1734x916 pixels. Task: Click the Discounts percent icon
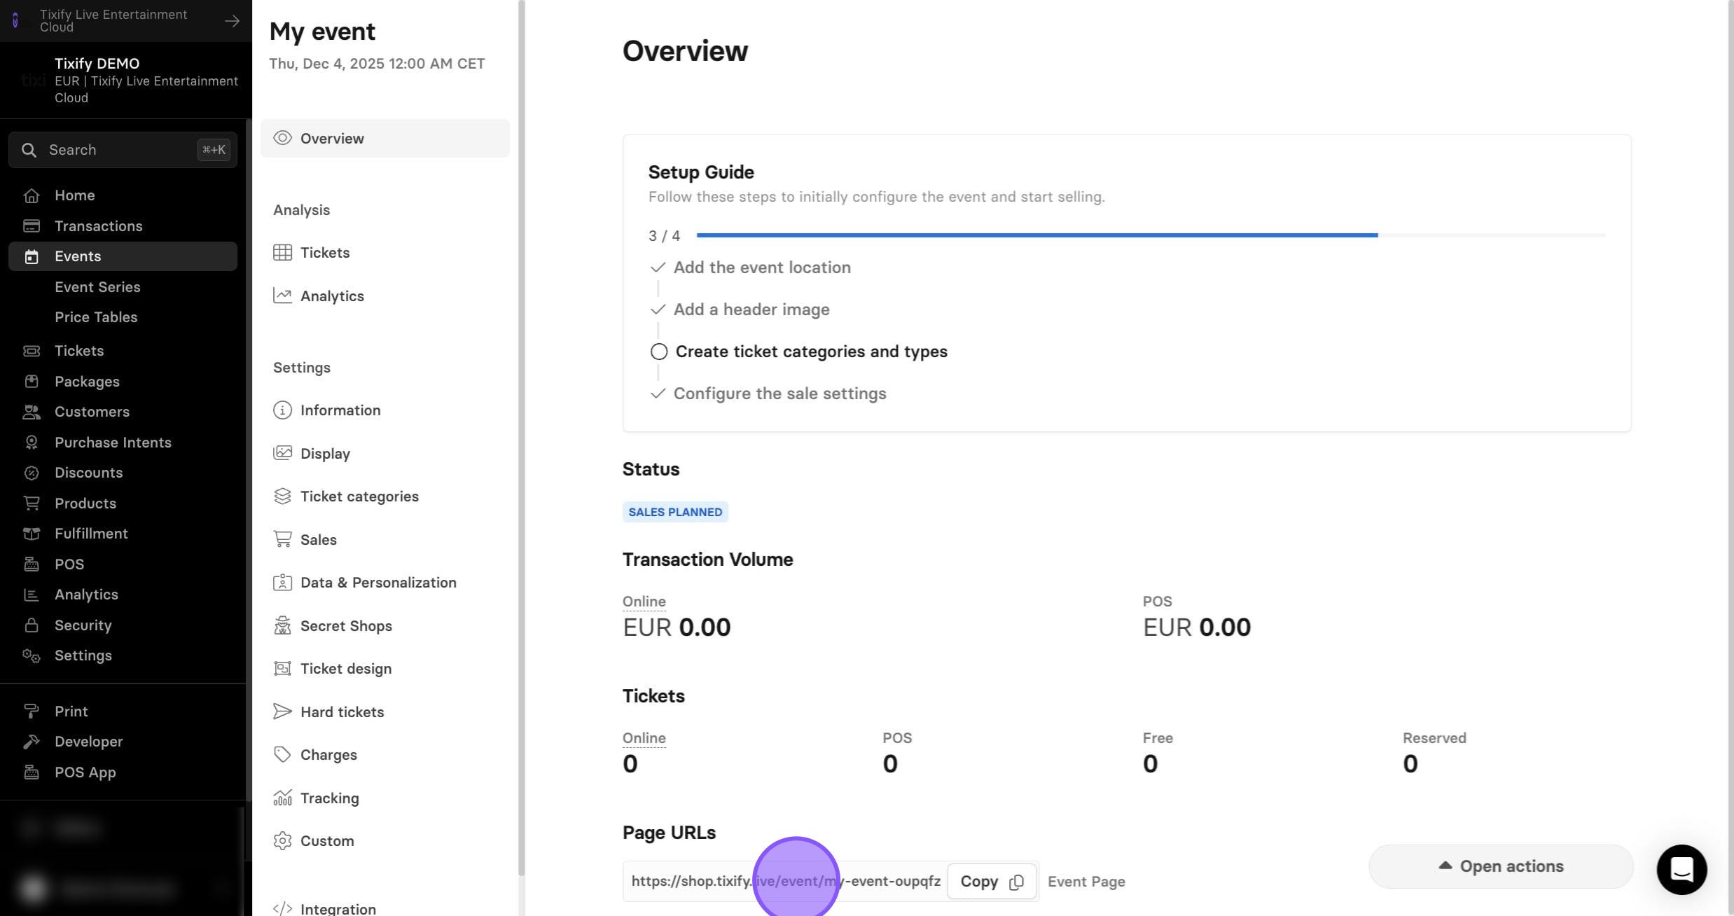click(31, 473)
